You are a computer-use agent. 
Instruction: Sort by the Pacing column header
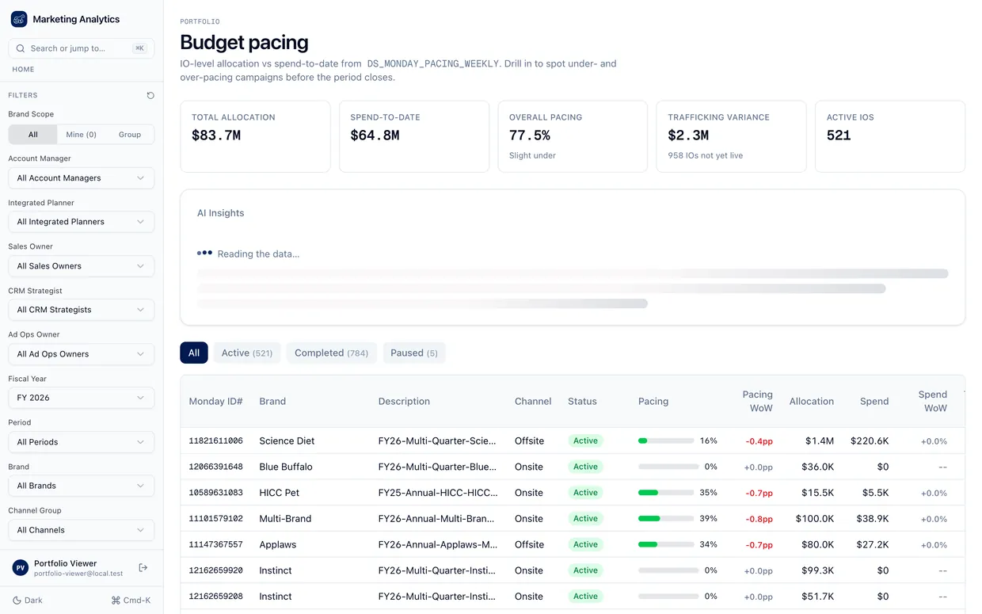tap(653, 402)
